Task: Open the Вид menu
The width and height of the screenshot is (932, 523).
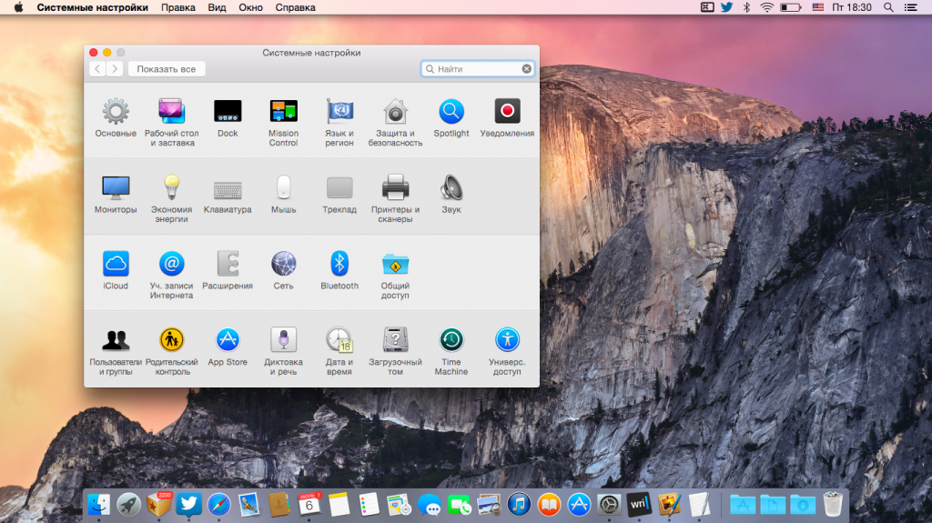Action: click(217, 7)
